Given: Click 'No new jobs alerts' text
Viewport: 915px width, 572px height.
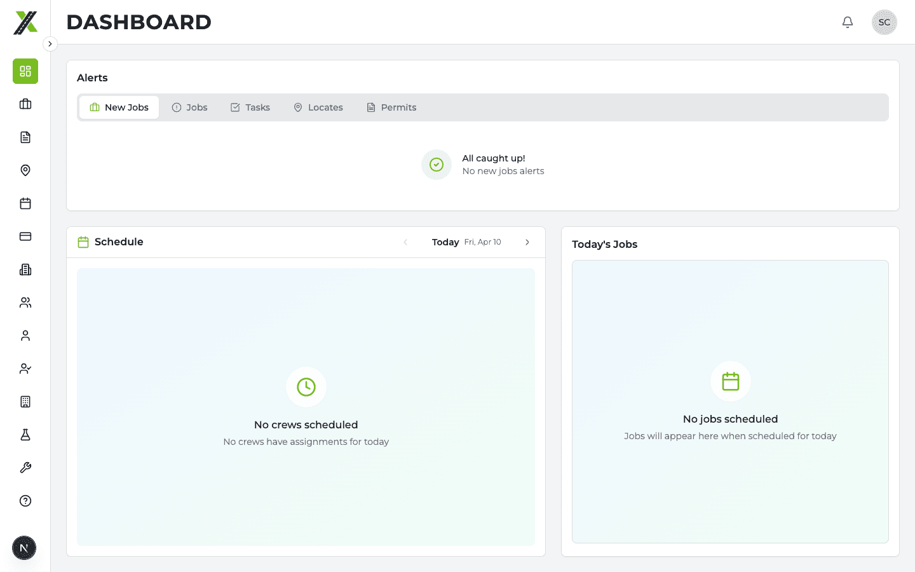Looking at the screenshot, I should tap(503, 171).
